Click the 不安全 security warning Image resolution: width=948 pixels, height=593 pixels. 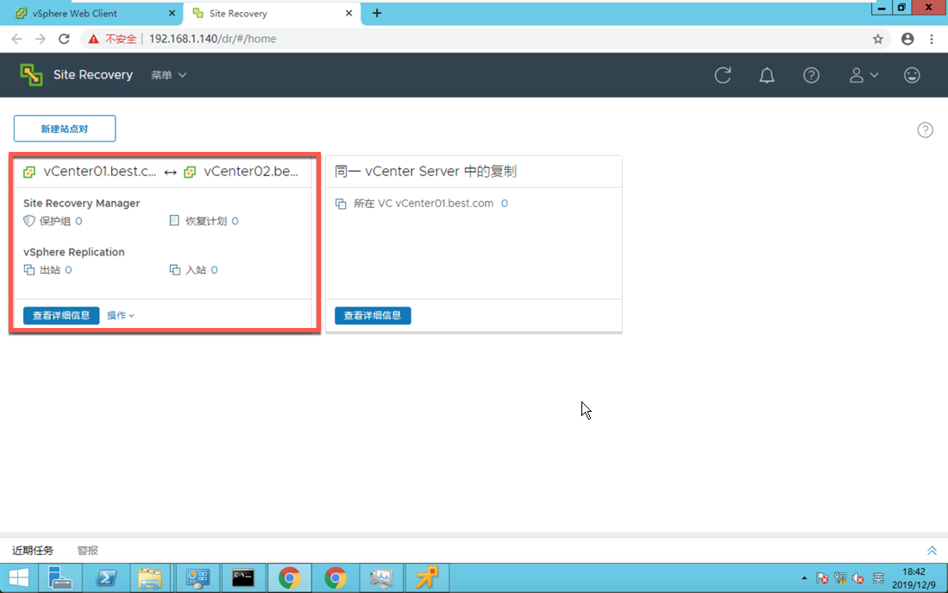tap(112, 39)
